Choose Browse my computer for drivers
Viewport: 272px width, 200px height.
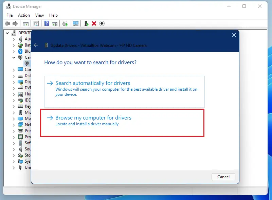point(122,123)
